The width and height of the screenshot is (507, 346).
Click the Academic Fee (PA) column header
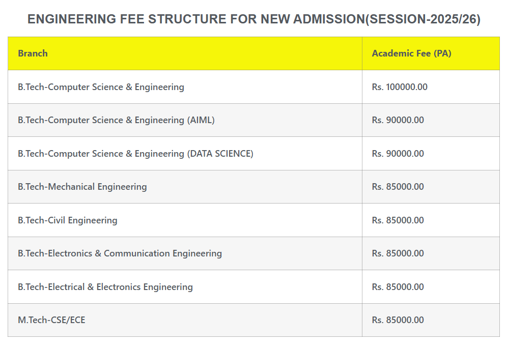coord(411,53)
